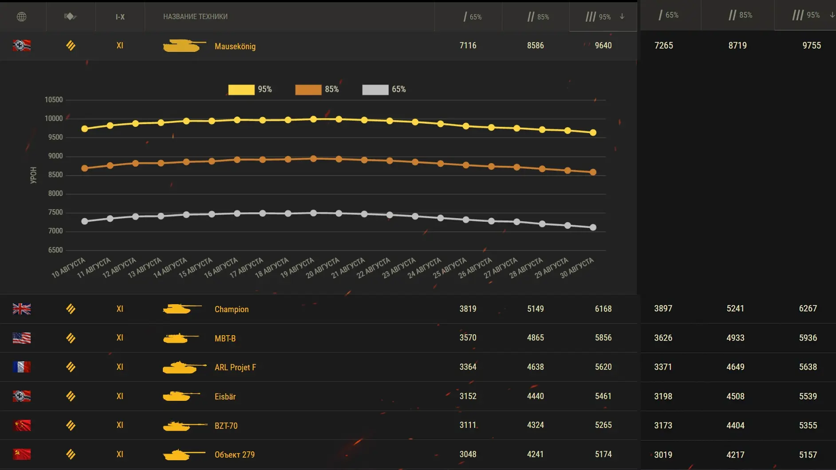
Task: Click the ARL Projet F tank silhouette
Action: point(185,367)
